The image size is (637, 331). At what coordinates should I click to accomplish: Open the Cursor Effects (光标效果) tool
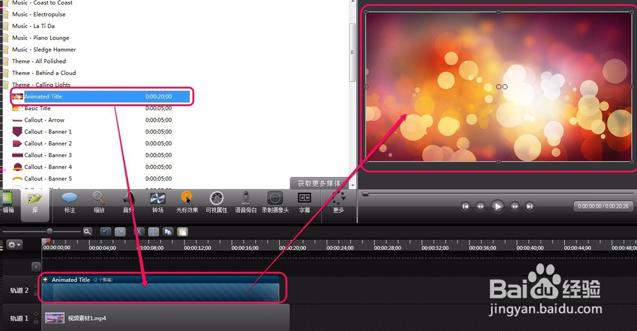pos(187,202)
